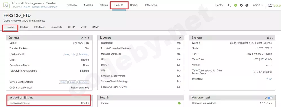The height and width of the screenshot is (107, 281).
Task: Click the Troubleshoot CLI button
Action: pyautogui.click(x=74, y=54)
